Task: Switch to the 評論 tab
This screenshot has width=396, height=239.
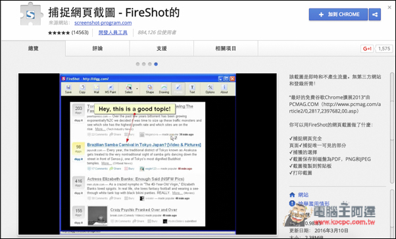Action: coord(97,48)
